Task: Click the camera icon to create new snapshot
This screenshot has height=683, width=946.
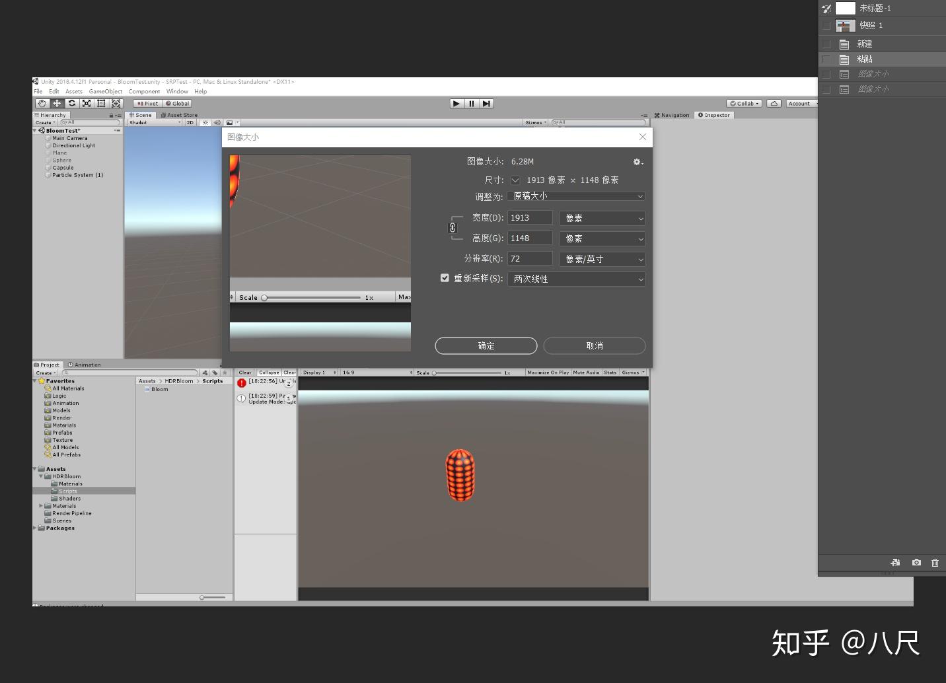Action: (x=916, y=563)
